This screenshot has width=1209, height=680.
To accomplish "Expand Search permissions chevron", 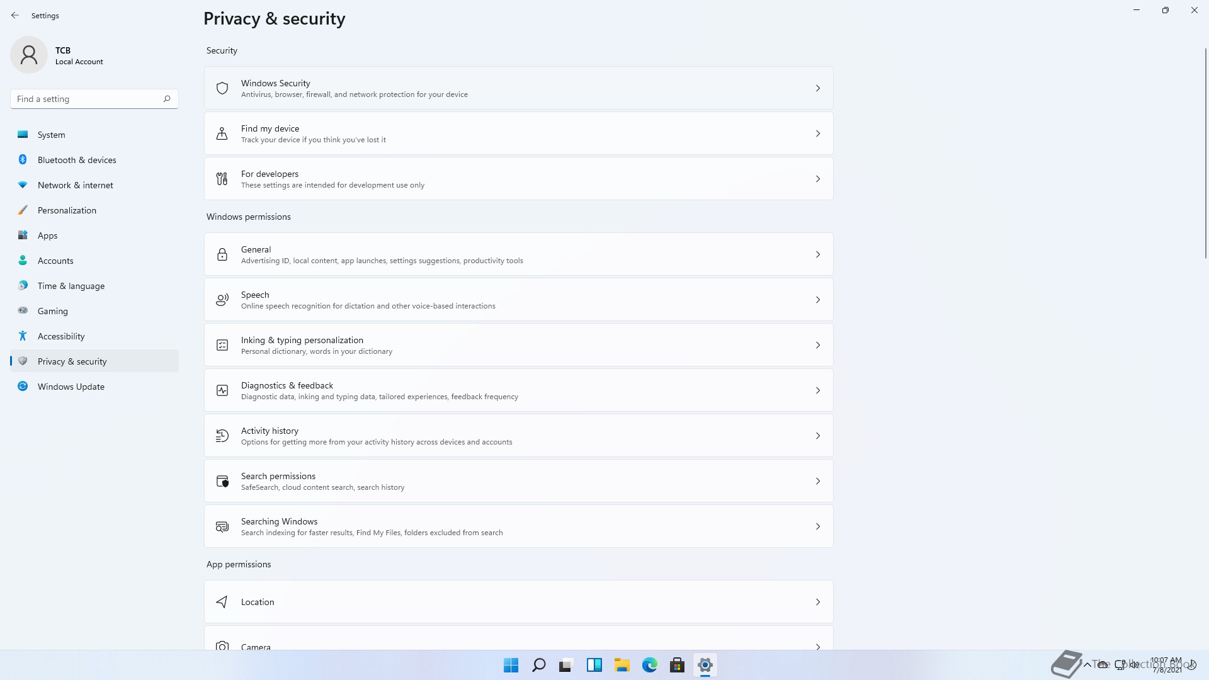I will pyautogui.click(x=818, y=481).
